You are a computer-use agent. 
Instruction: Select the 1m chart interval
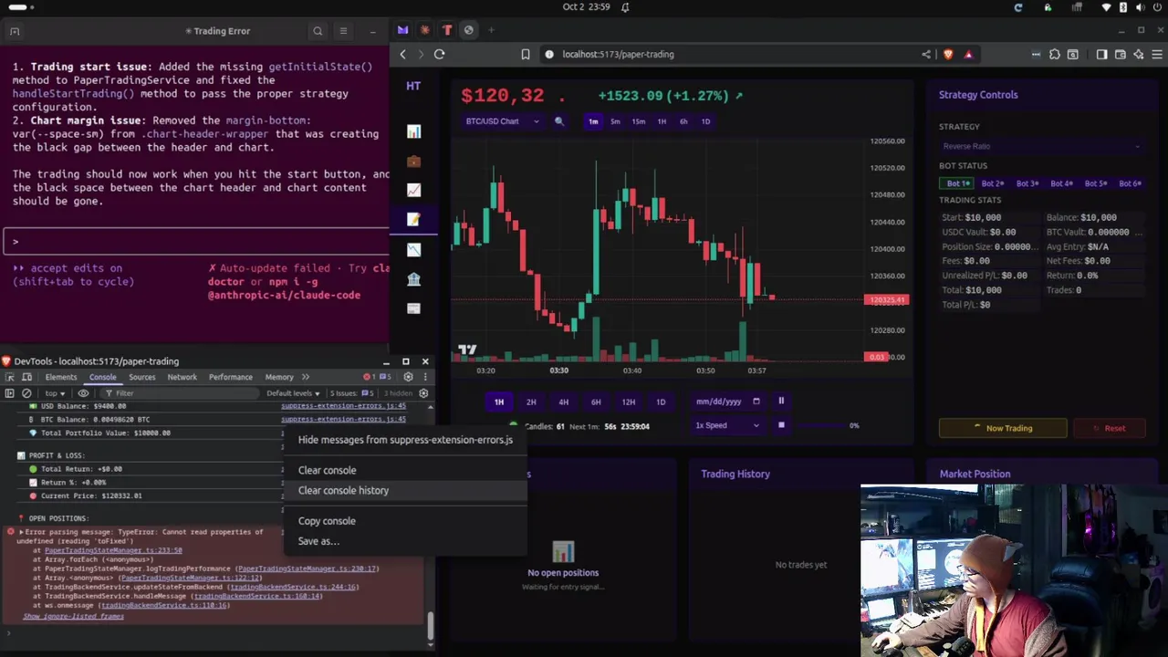pos(593,121)
